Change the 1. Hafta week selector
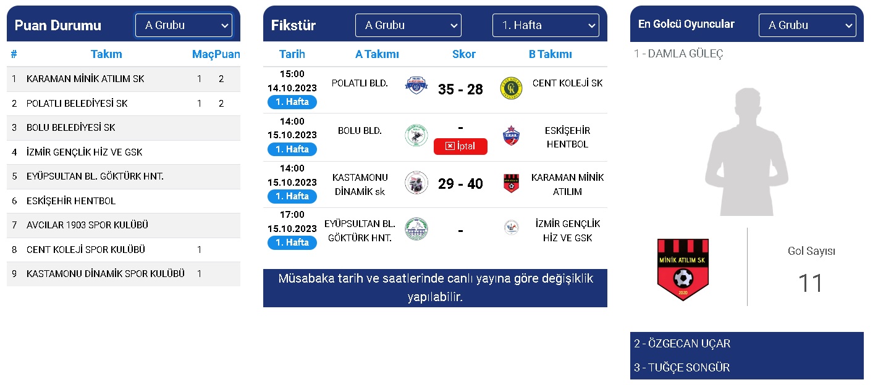The width and height of the screenshot is (878, 385). [x=546, y=25]
